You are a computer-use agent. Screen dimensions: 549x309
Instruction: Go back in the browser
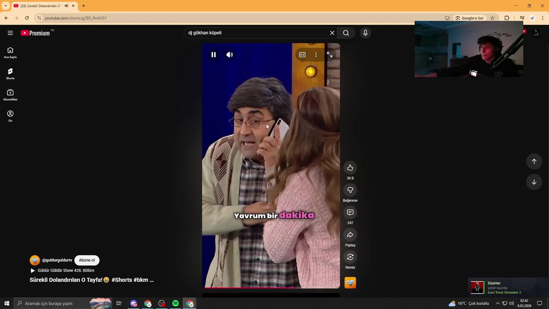click(6, 18)
